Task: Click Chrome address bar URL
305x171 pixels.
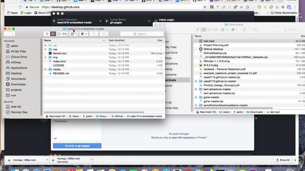Action: (x=61, y=7)
